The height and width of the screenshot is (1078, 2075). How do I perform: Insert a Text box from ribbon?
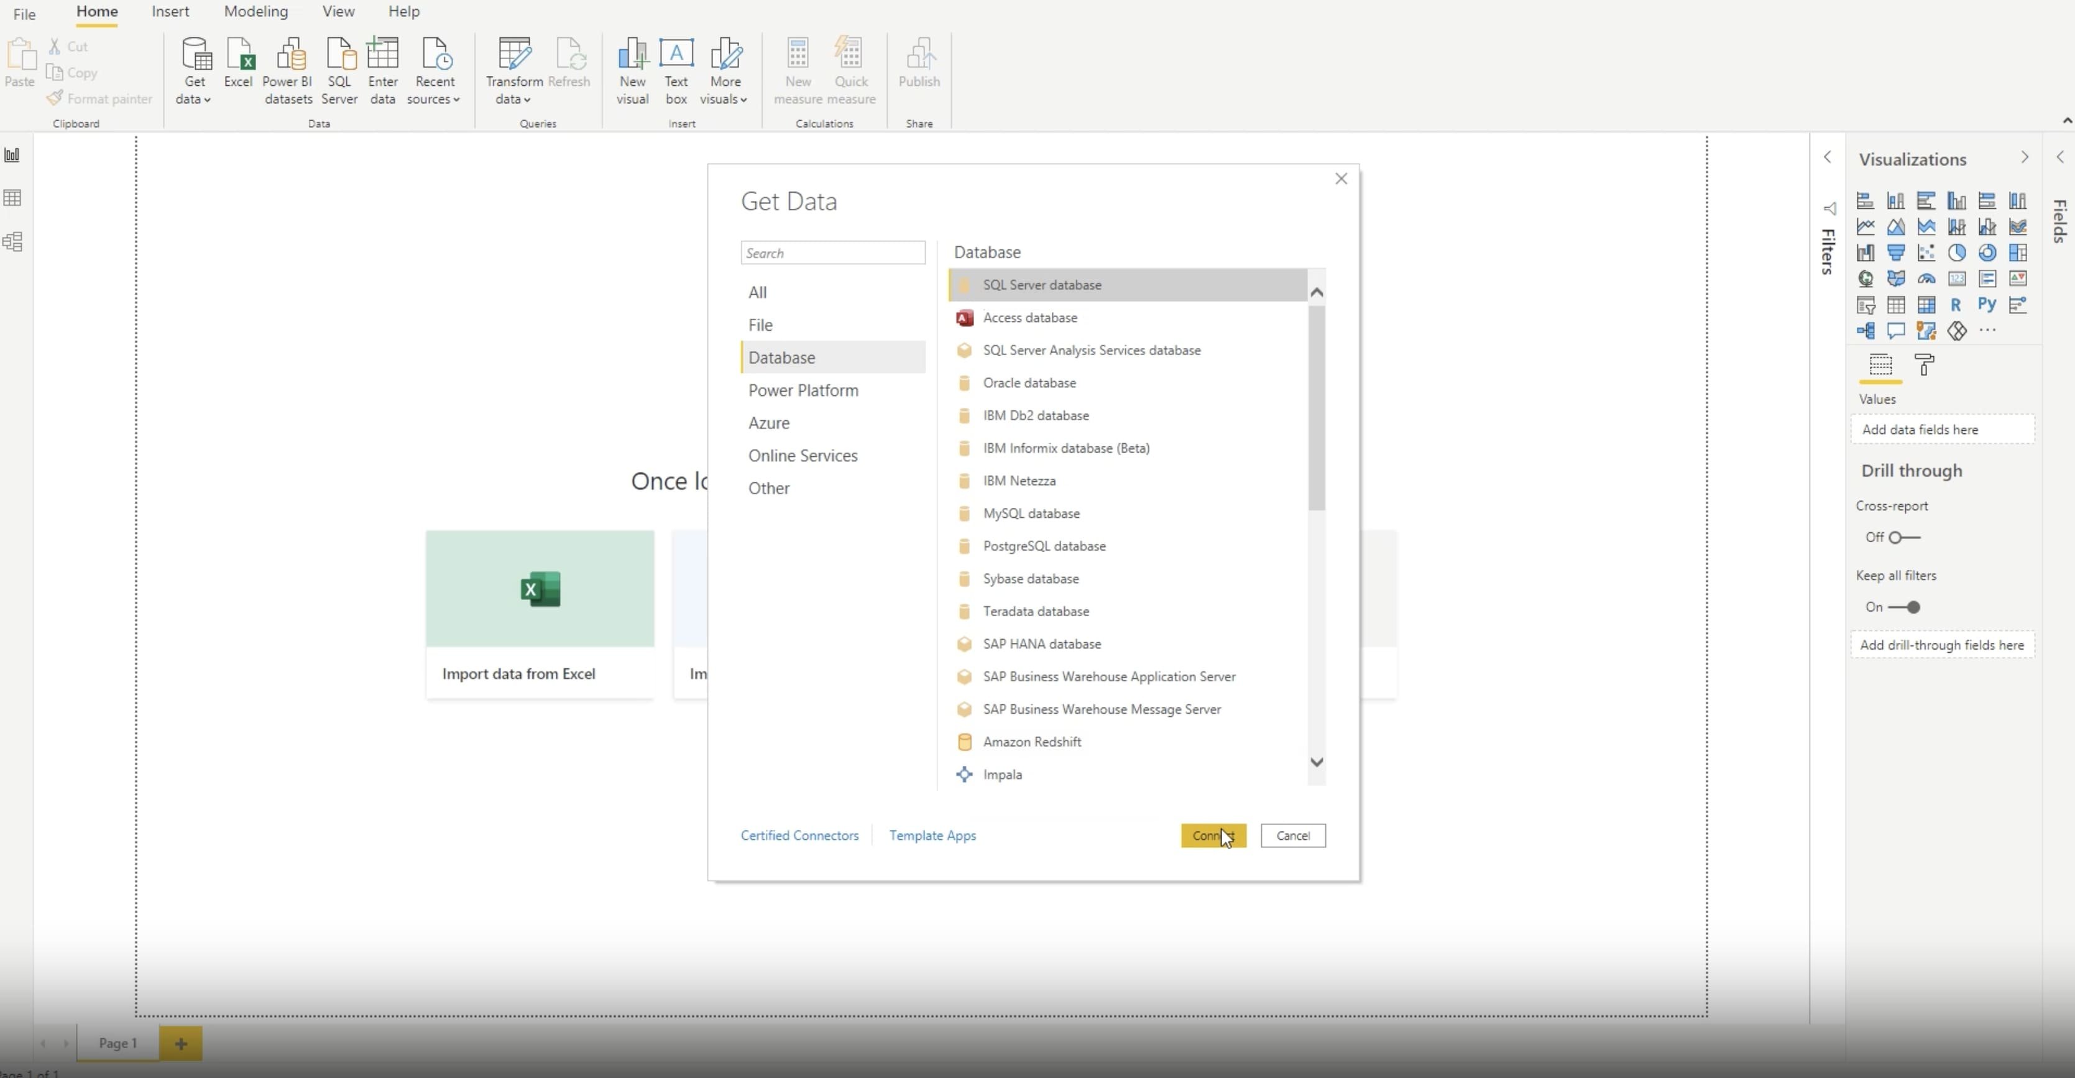(x=676, y=71)
